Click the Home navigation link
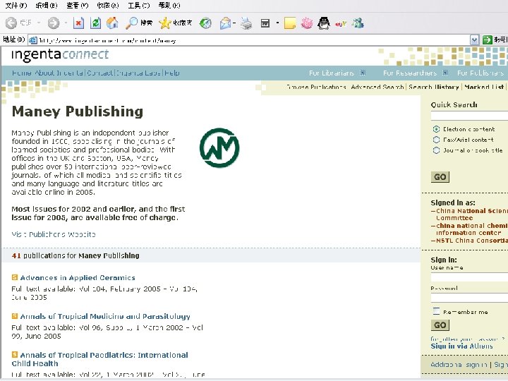This screenshot has width=508, height=381. coord(21,73)
